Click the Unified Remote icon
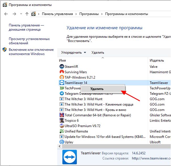 (62, 131)
